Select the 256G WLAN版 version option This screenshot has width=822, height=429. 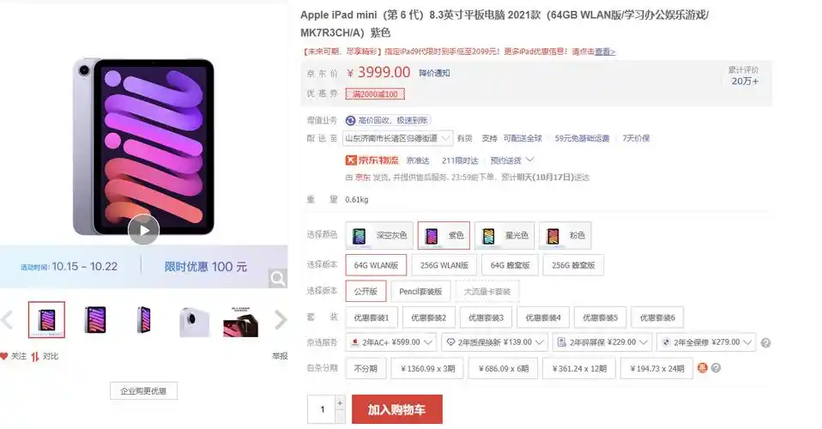[x=444, y=265]
